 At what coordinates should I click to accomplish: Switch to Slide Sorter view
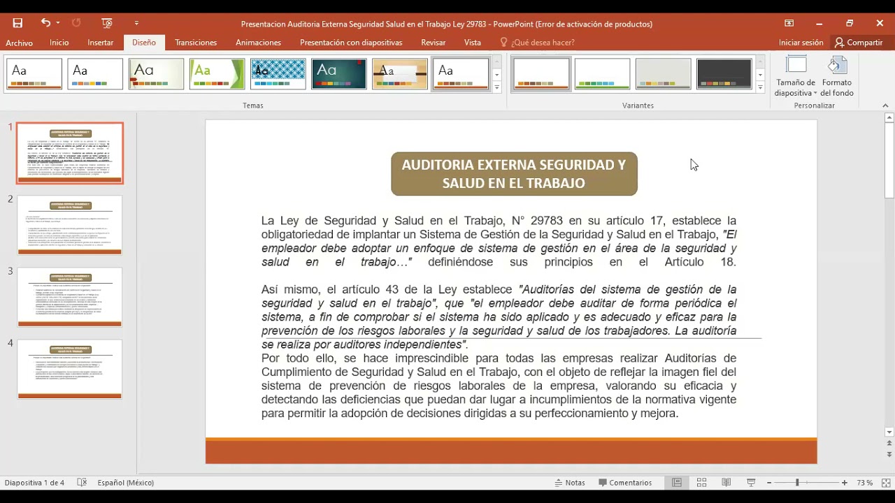pos(701,483)
